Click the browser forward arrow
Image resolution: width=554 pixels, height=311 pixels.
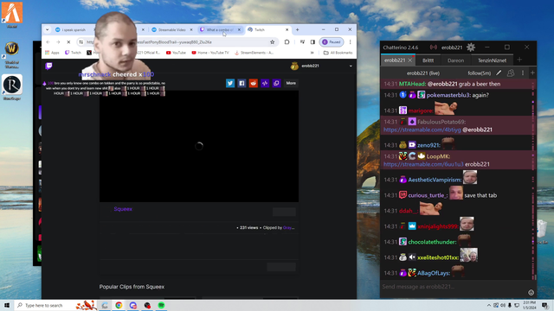tap(58, 42)
